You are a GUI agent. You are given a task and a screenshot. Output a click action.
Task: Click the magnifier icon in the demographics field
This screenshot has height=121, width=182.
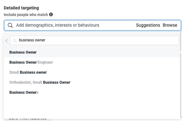coord(10,25)
